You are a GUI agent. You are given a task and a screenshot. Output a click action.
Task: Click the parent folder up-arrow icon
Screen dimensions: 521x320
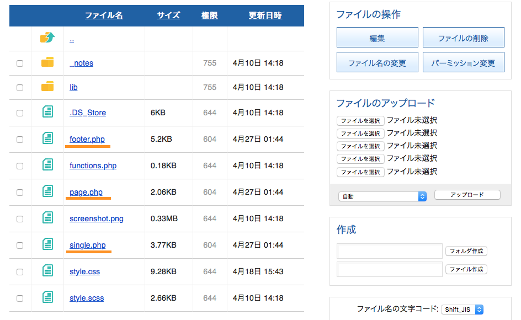pyautogui.click(x=47, y=37)
